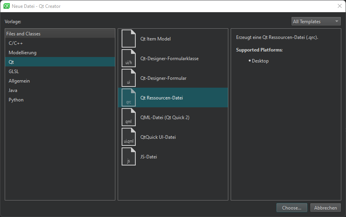Open the All Templates dropdown
Screen dimensions: 346x217
pyautogui.click(x=316, y=22)
